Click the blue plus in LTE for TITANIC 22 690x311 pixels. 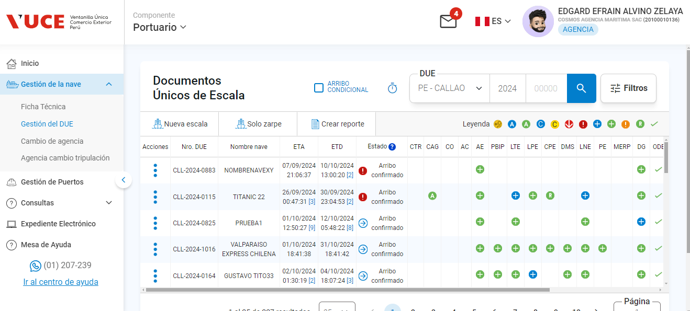pyautogui.click(x=516, y=195)
